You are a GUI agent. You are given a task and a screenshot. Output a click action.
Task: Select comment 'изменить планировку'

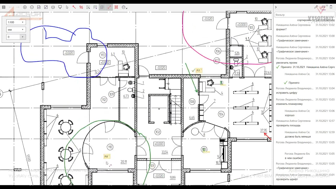pyautogui.click(x=289, y=104)
